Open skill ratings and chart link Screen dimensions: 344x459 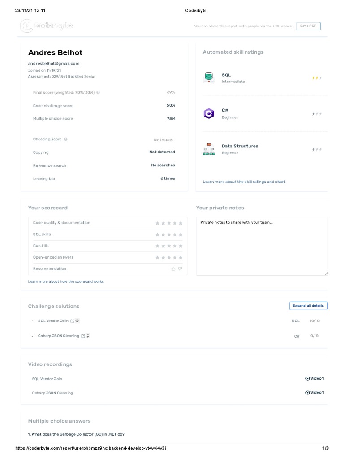[244, 182]
